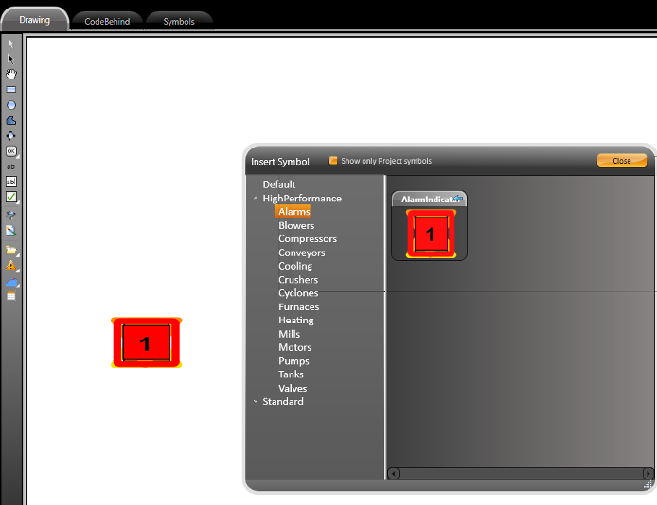This screenshot has width=657, height=505.
Task: Choose the Default symbol library
Action: tap(279, 184)
